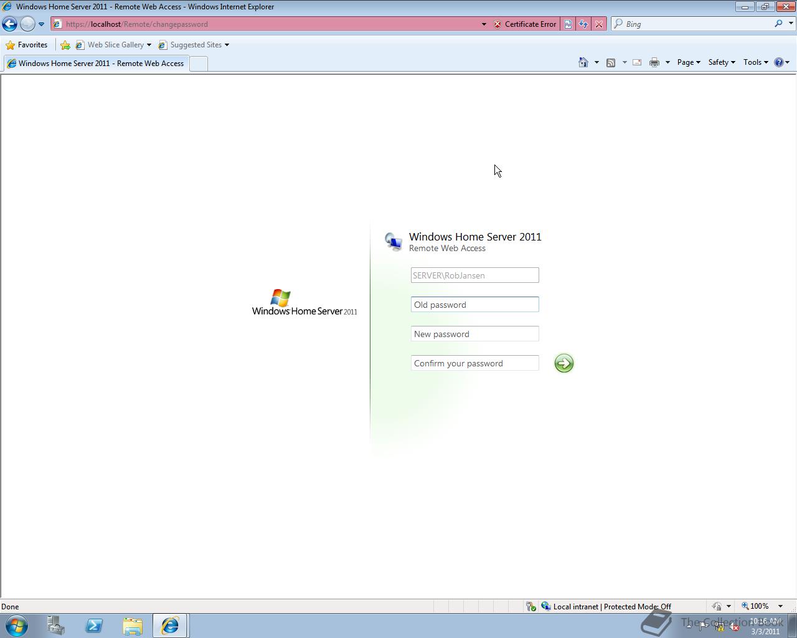Viewport: 797px width, 638px height.
Task: Click the Certificate Error security indicator
Action: tap(525, 24)
